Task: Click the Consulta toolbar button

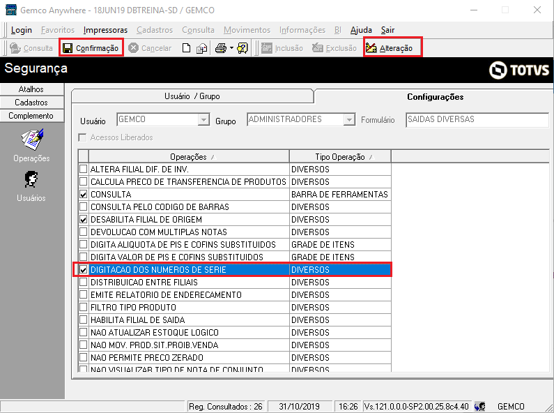Action: click(31, 48)
